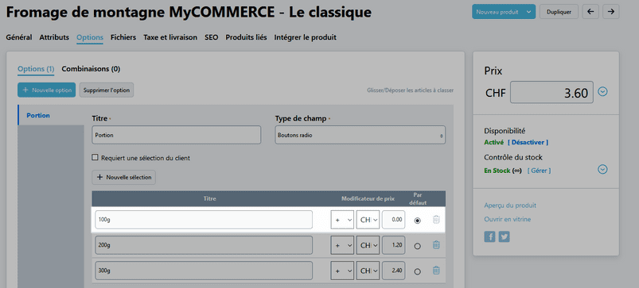Click the 100g selection title field
The height and width of the screenshot is (288, 639).
(x=204, y=220)
